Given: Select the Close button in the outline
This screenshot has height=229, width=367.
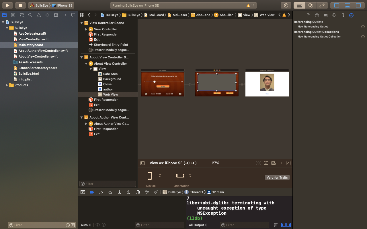Looking at the screenshot, I should coord(107,84).
